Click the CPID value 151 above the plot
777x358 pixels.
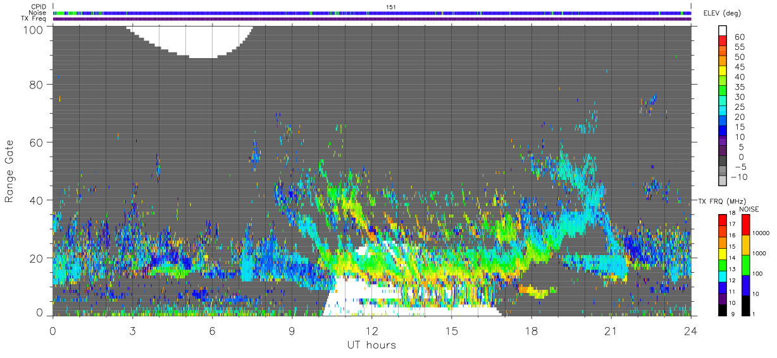click(390, 7)
